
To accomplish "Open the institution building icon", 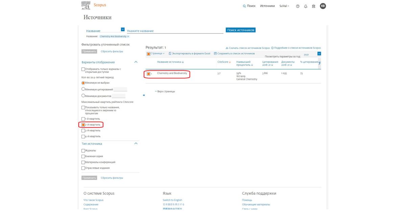I will tap(314, 6).
